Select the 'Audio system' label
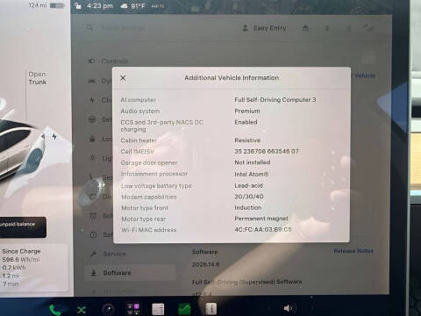This screenshot has height=316, width=421. tap(140, 111)
